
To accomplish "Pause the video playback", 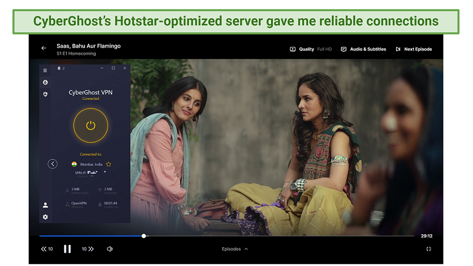I will point(67,249).
